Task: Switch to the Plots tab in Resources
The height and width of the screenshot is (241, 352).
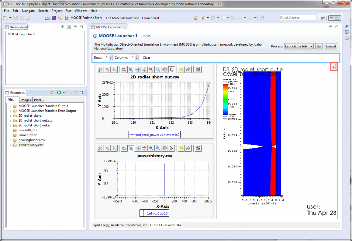Action: click(38, 100)
